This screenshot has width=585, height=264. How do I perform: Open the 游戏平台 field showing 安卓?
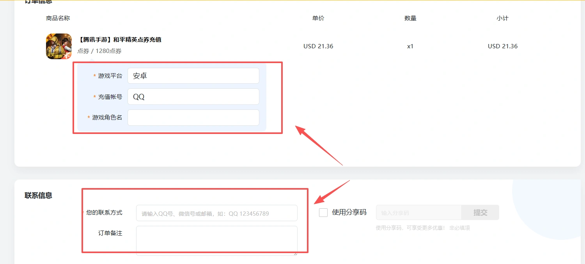193,76
